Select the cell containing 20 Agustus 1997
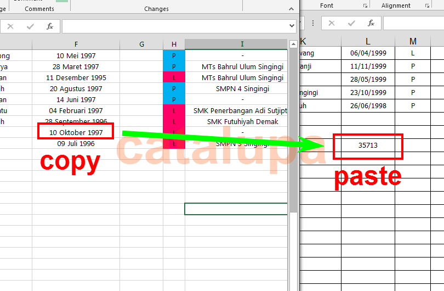The image size is (444, 291). [76, 89]
